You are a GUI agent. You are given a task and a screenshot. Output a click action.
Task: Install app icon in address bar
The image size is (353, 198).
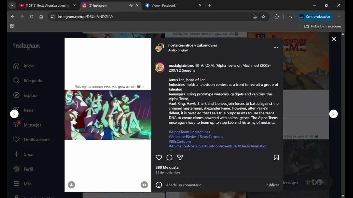pos(255,17)
